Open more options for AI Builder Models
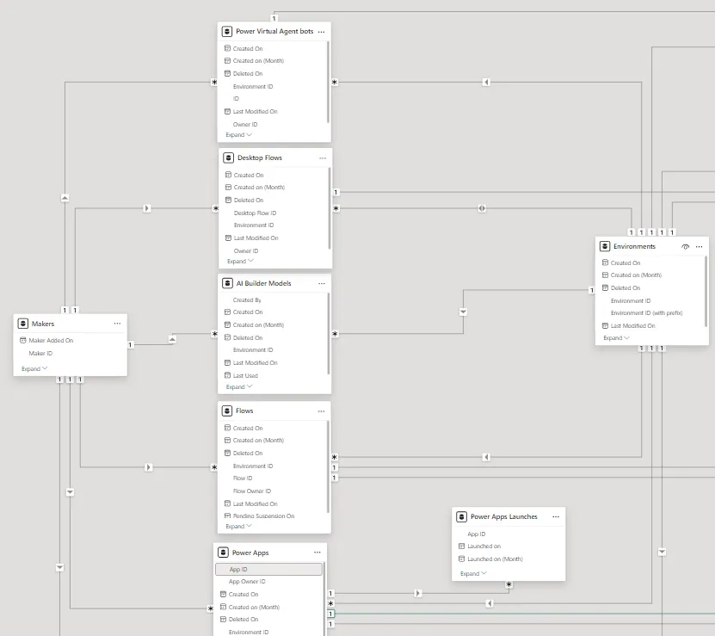This screenshot has height=636, width=715. pos(322,284)
